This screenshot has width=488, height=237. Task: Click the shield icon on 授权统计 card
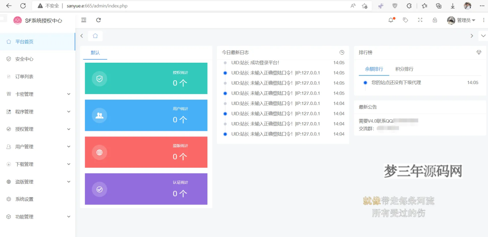(100, 79)
